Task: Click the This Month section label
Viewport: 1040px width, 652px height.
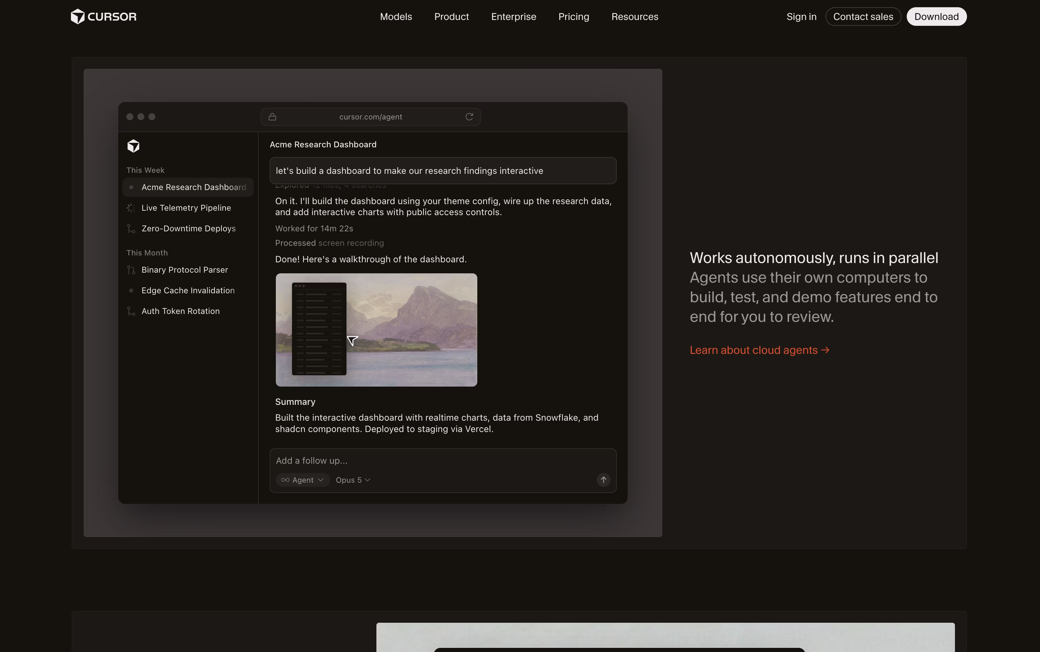Action: (147, 253)
